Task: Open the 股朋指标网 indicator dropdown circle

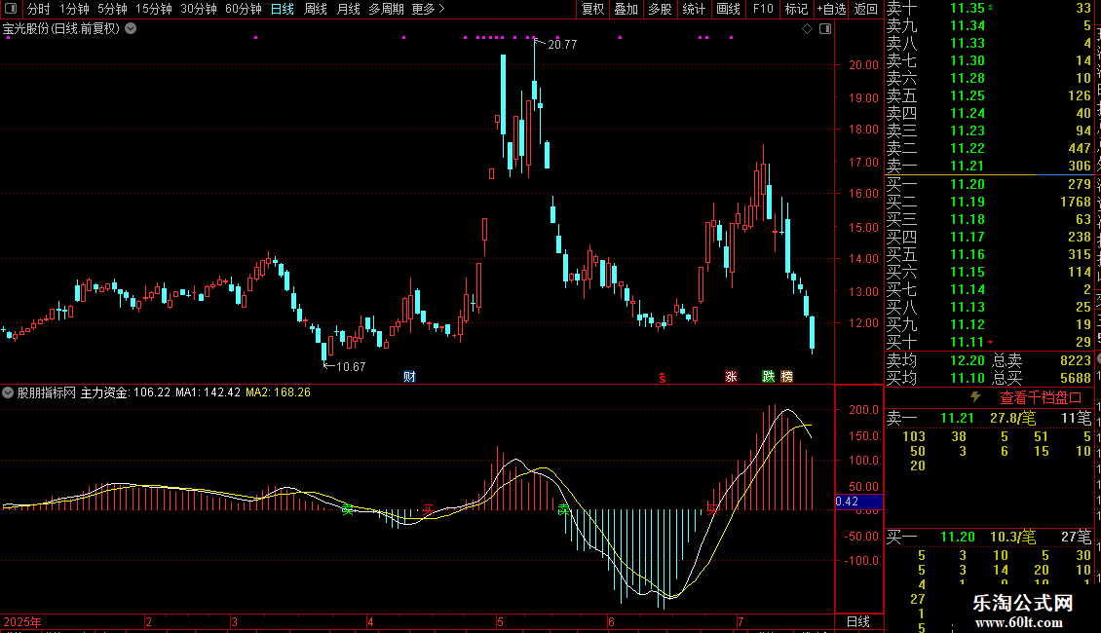Action: tap(8, 392)
